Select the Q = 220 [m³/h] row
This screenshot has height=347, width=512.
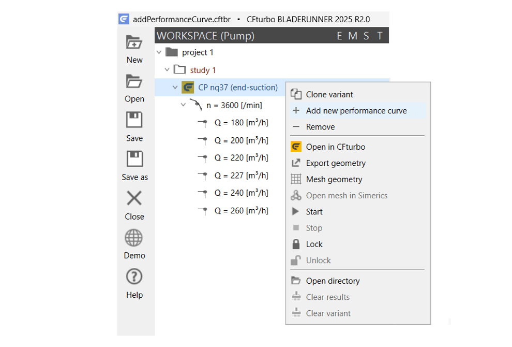point(242,157)
